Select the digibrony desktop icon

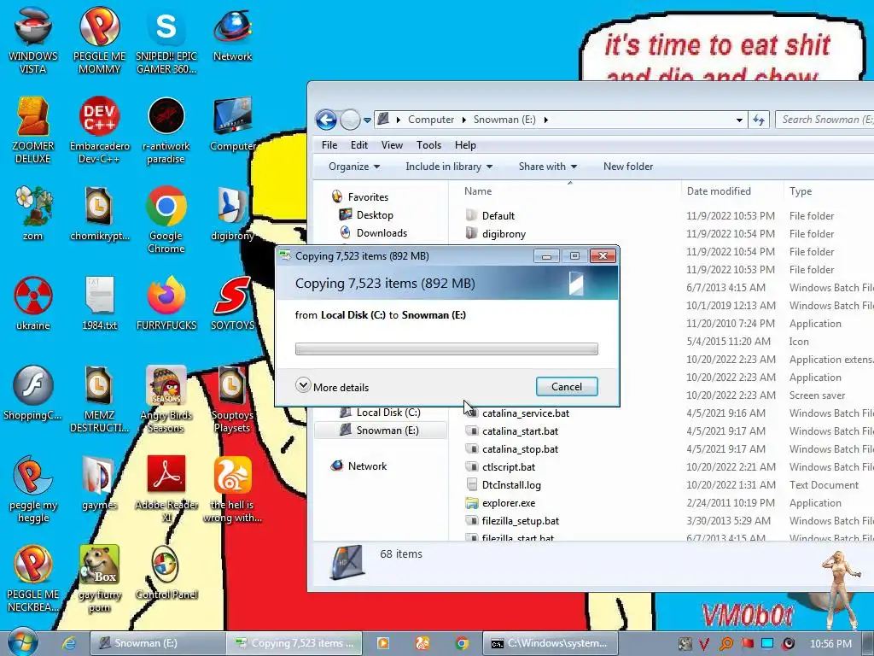click(232, 213)
